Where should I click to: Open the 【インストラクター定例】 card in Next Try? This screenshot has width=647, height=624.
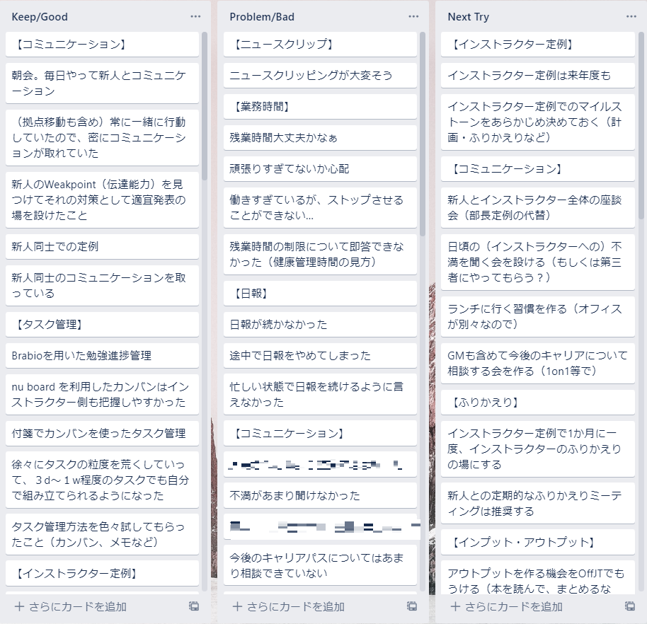[x=538, y=44]
